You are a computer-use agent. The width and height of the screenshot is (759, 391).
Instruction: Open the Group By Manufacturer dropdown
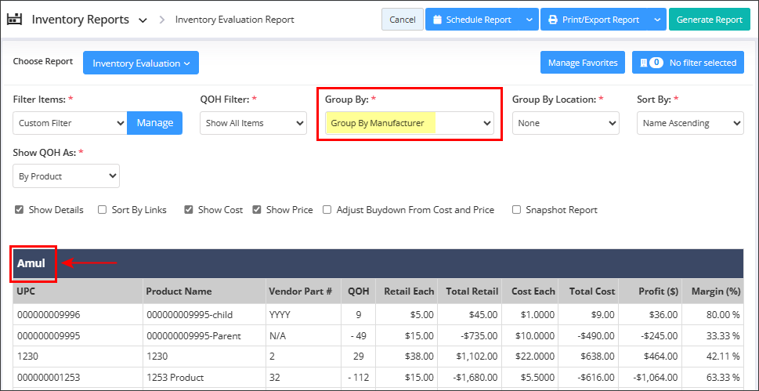(x=410, y=123)
